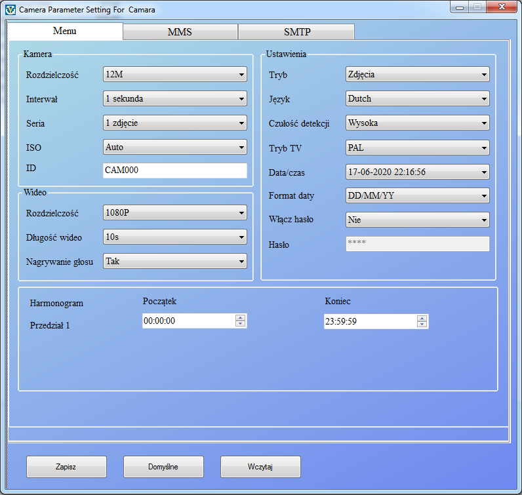This screenshot has height=495, width=522.
Task: Open the Tryb dropdown showing Zdjęcia
Action: pyautogui.click(x=417, y=75)
